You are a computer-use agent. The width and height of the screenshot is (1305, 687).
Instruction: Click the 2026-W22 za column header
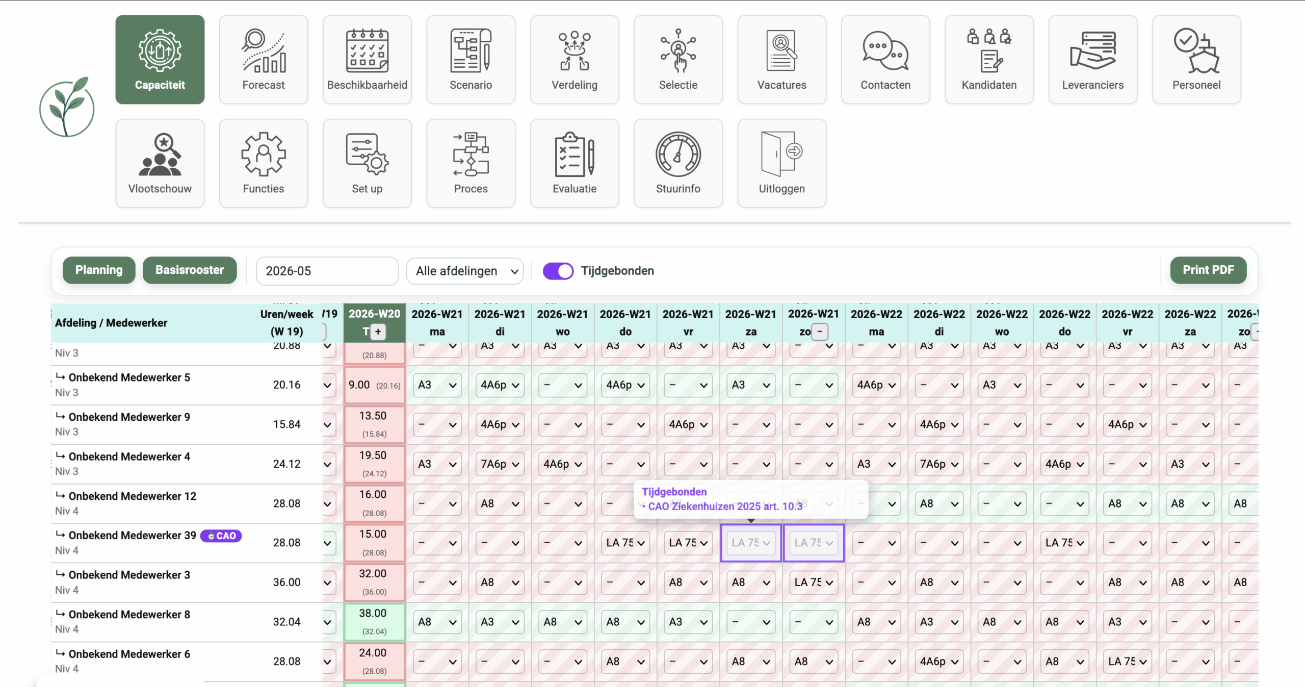[1190, 323]
